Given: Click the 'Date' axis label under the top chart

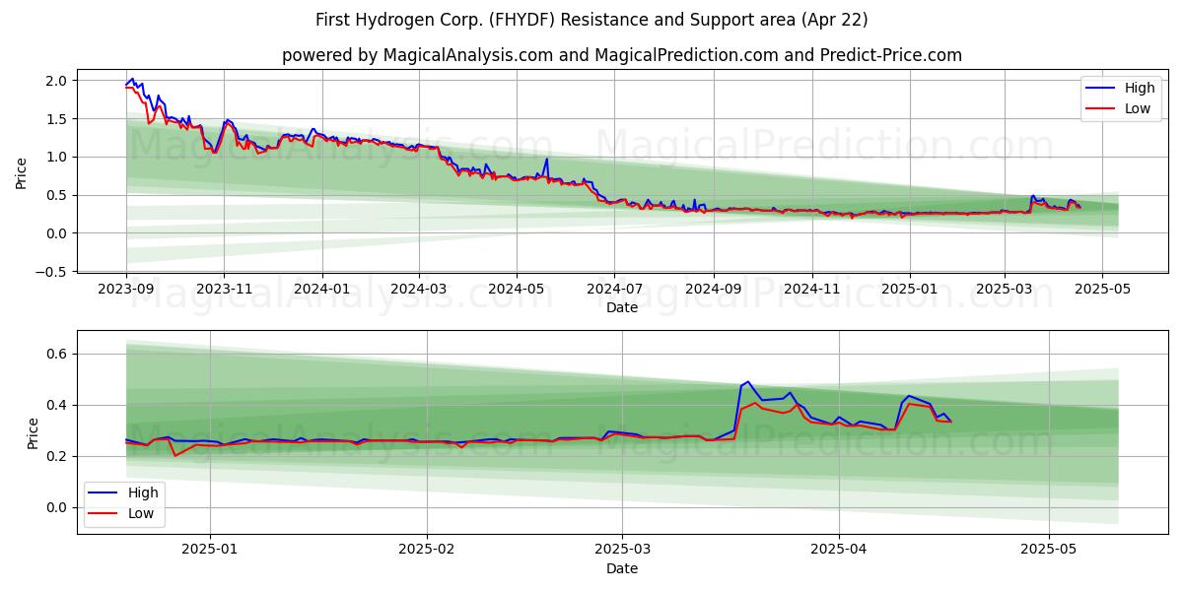Looking at the screenshot, I should coord(622,308).
